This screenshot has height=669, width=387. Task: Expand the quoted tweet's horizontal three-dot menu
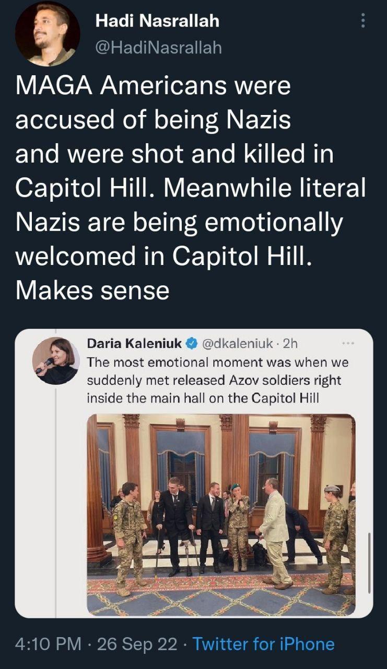pos(347,343)
